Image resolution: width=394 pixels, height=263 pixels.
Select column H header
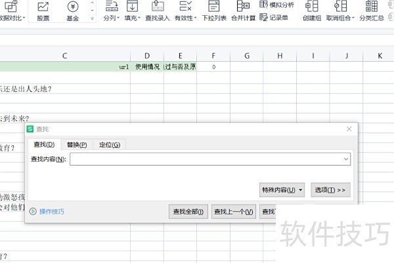tap(280, 56)
